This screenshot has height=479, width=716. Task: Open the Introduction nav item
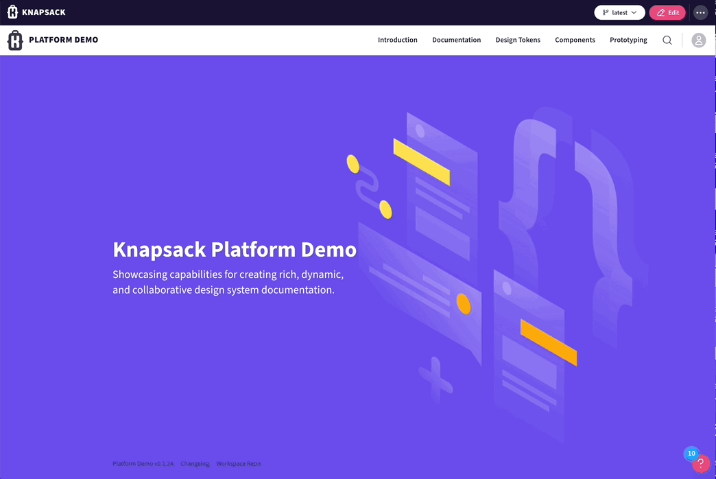397,40
